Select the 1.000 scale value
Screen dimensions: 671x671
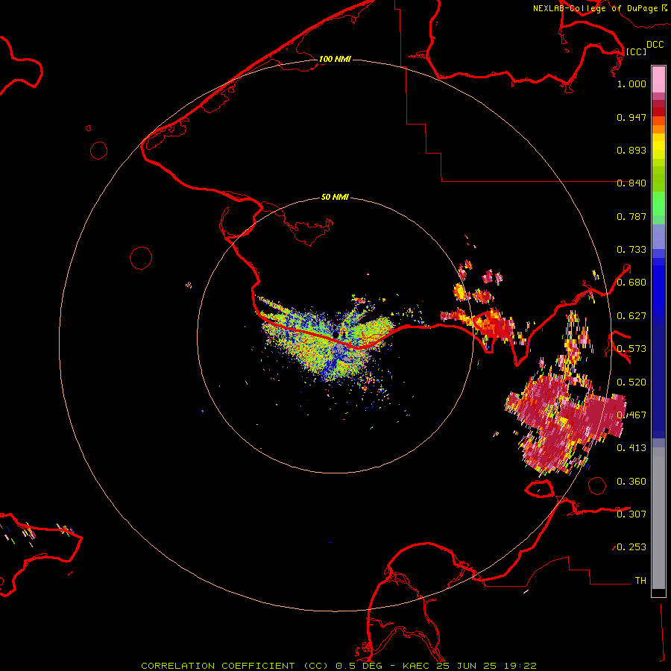(x=631, y=84)
